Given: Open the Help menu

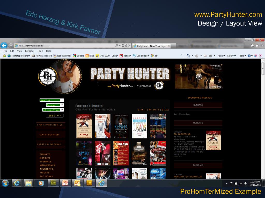Looking at the screenshot, I should (x=48, y=51).
